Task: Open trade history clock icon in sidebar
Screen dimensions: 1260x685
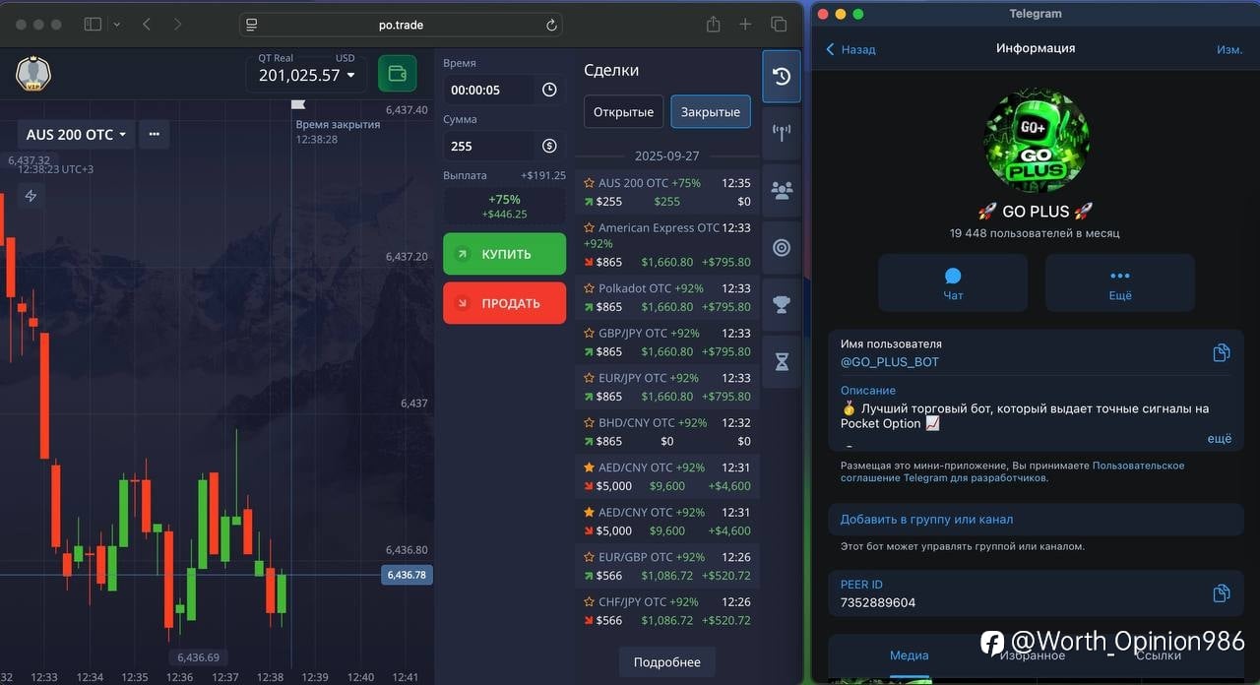Action: 782,77
